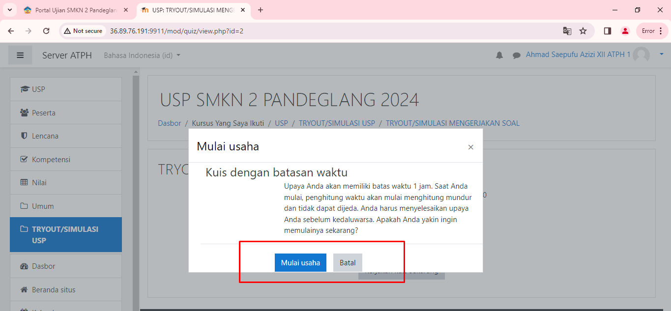
Task: Click the user avatar picture
Action: pyautogui.click(x=641, y=55)
